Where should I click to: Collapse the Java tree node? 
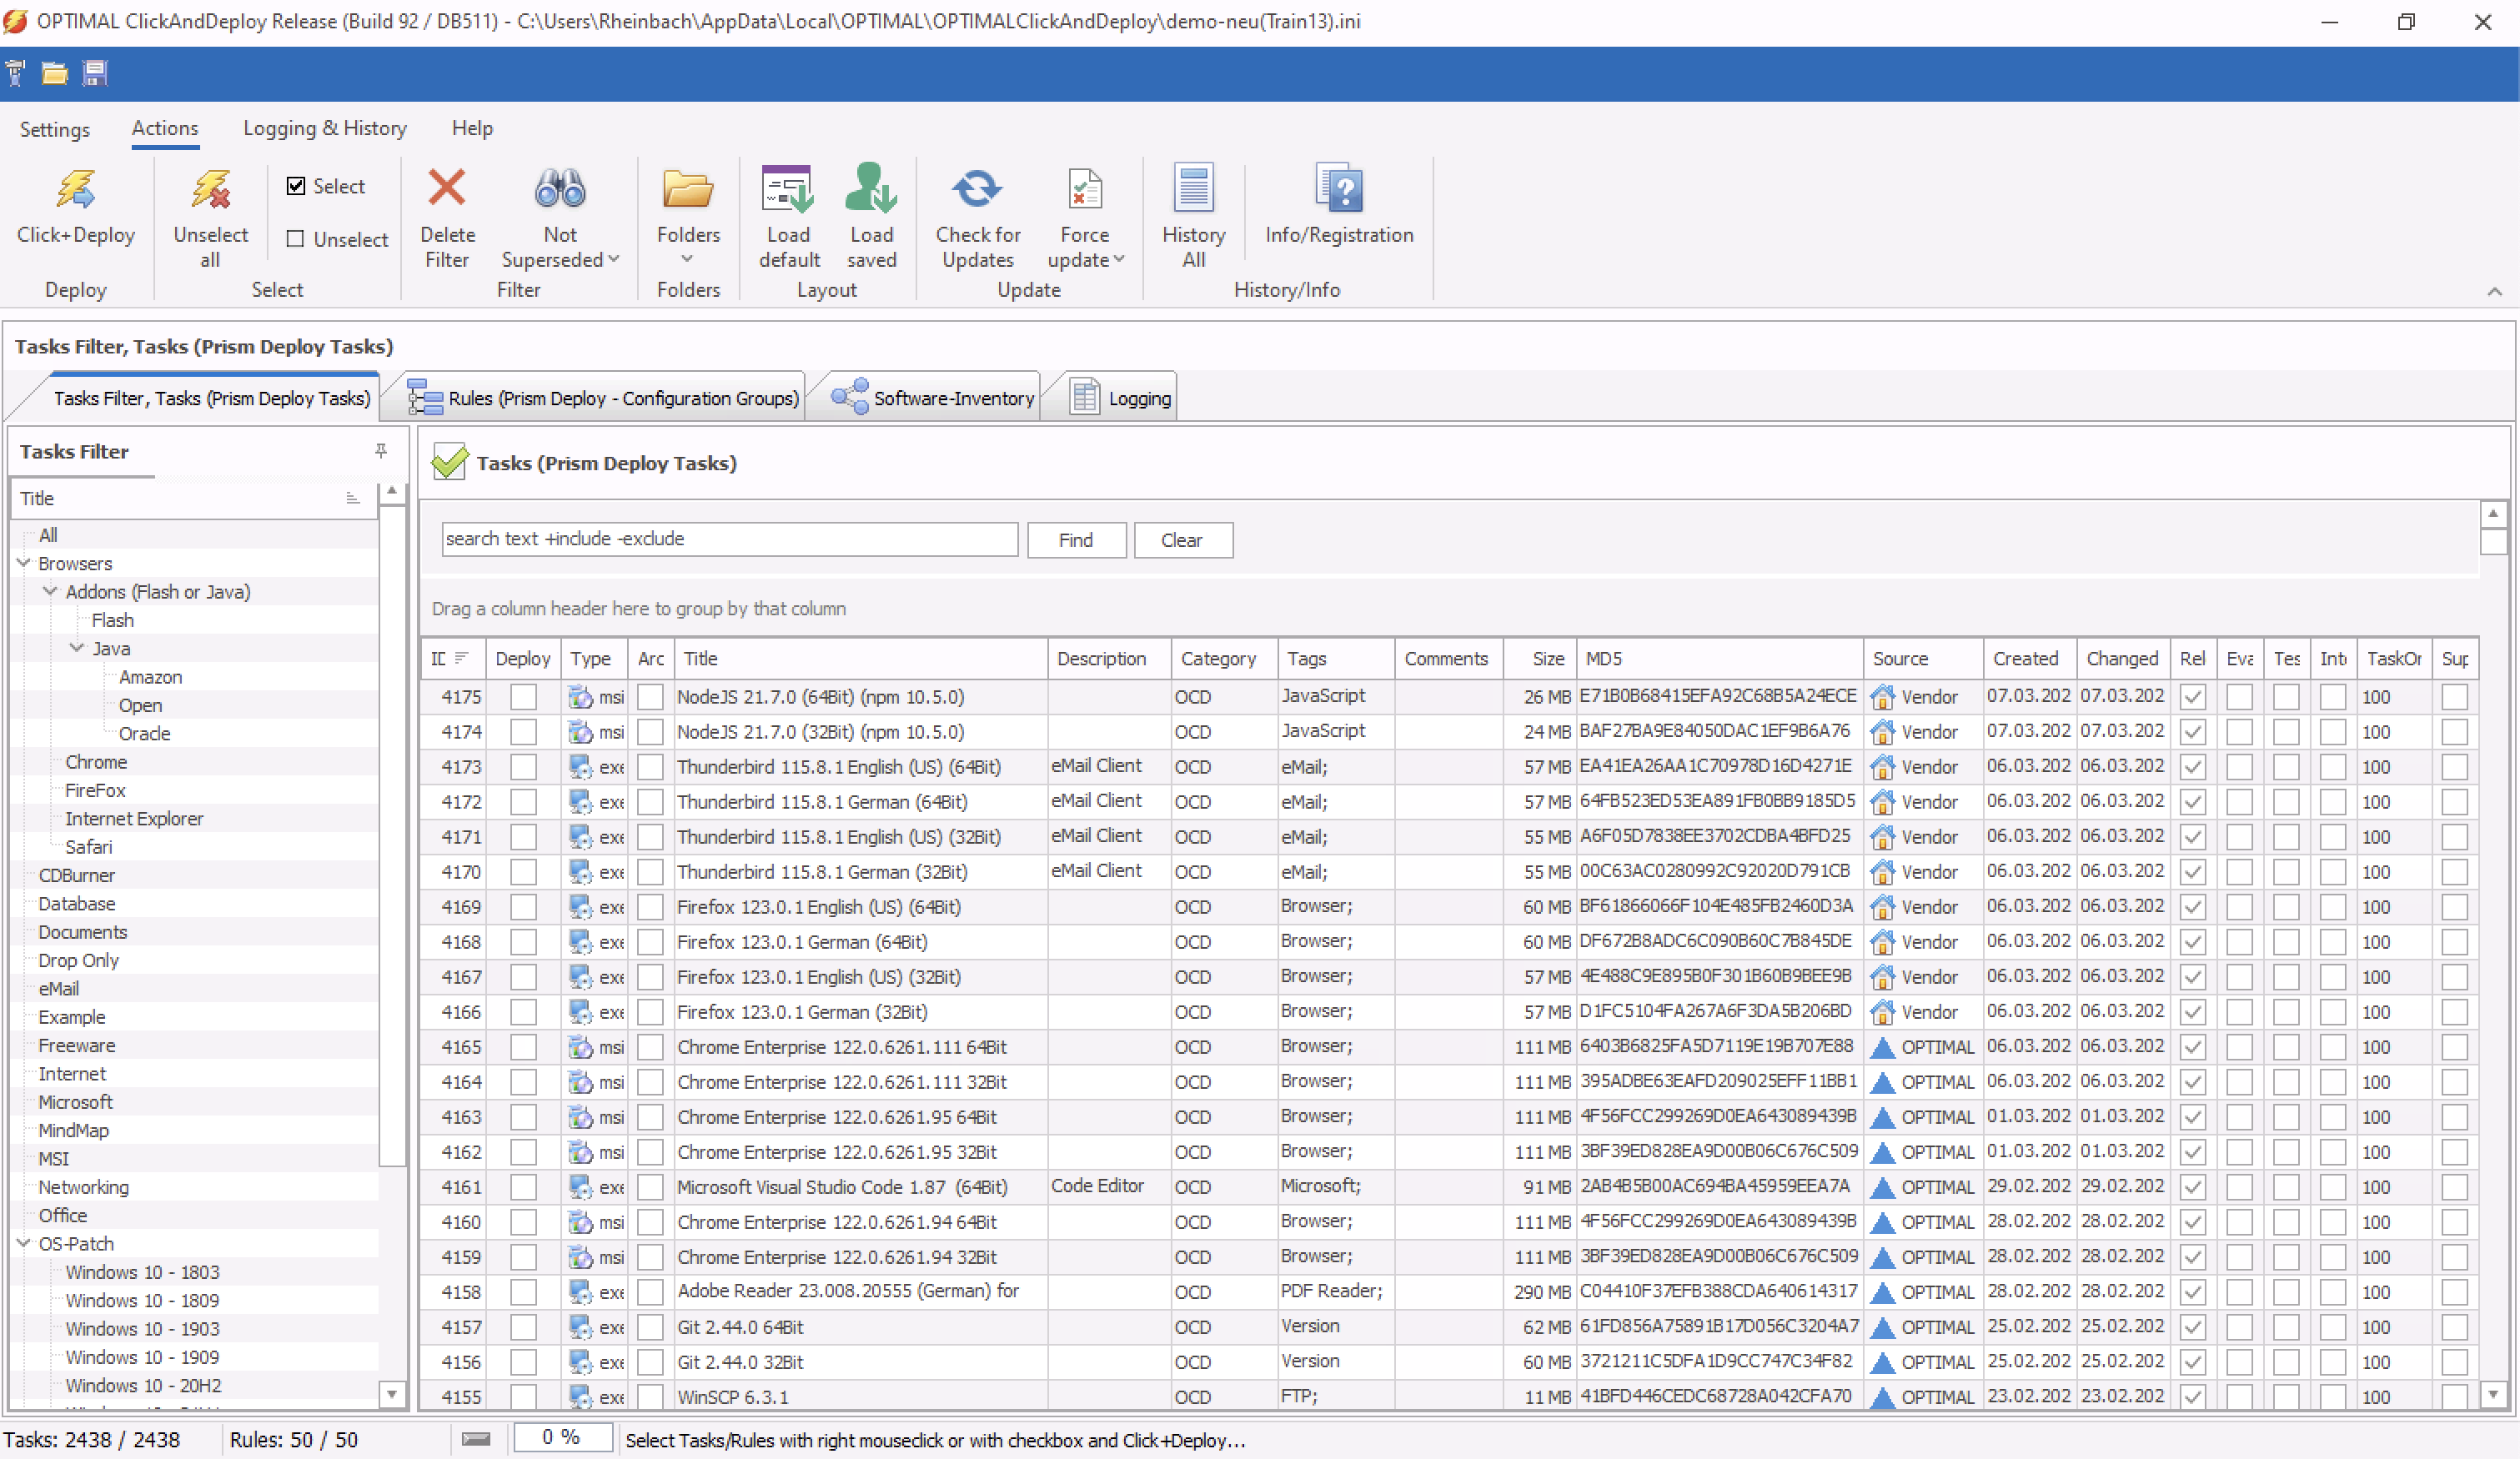(x=77, y=648)
